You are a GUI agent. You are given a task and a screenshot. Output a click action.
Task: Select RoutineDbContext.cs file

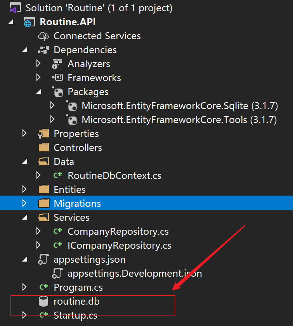tap(114, 176)
